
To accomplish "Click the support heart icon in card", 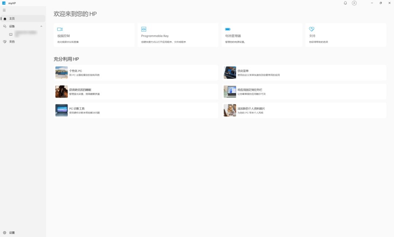I will (312, 29).
